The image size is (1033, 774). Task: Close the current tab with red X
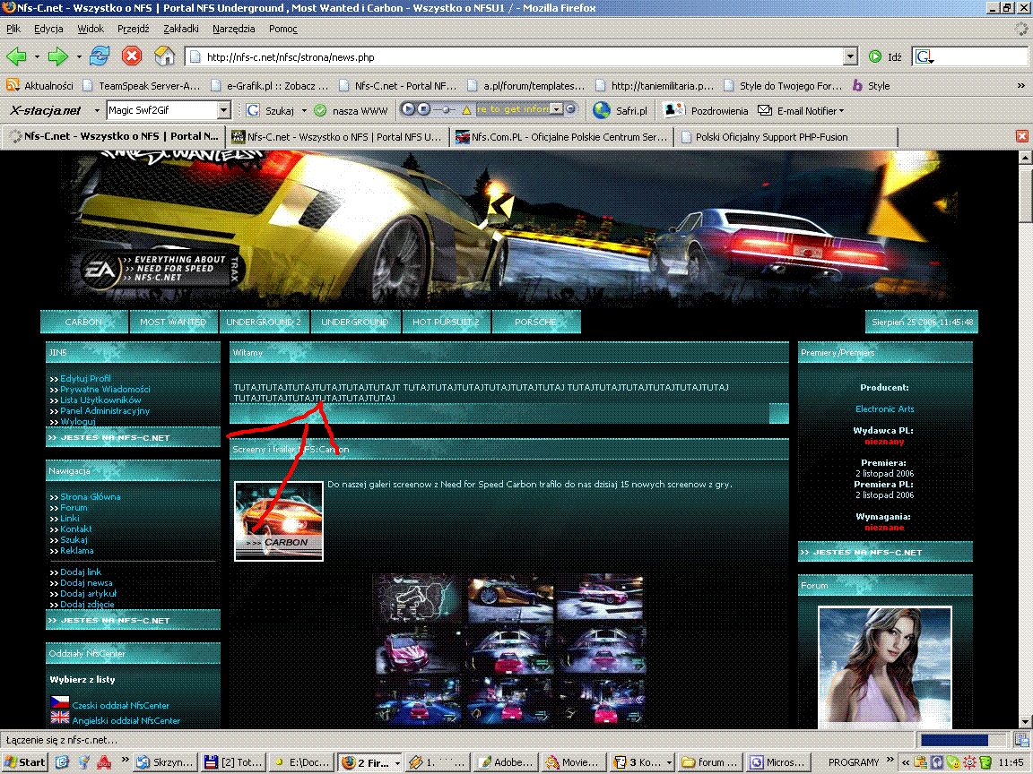(x=1022, y=136)
